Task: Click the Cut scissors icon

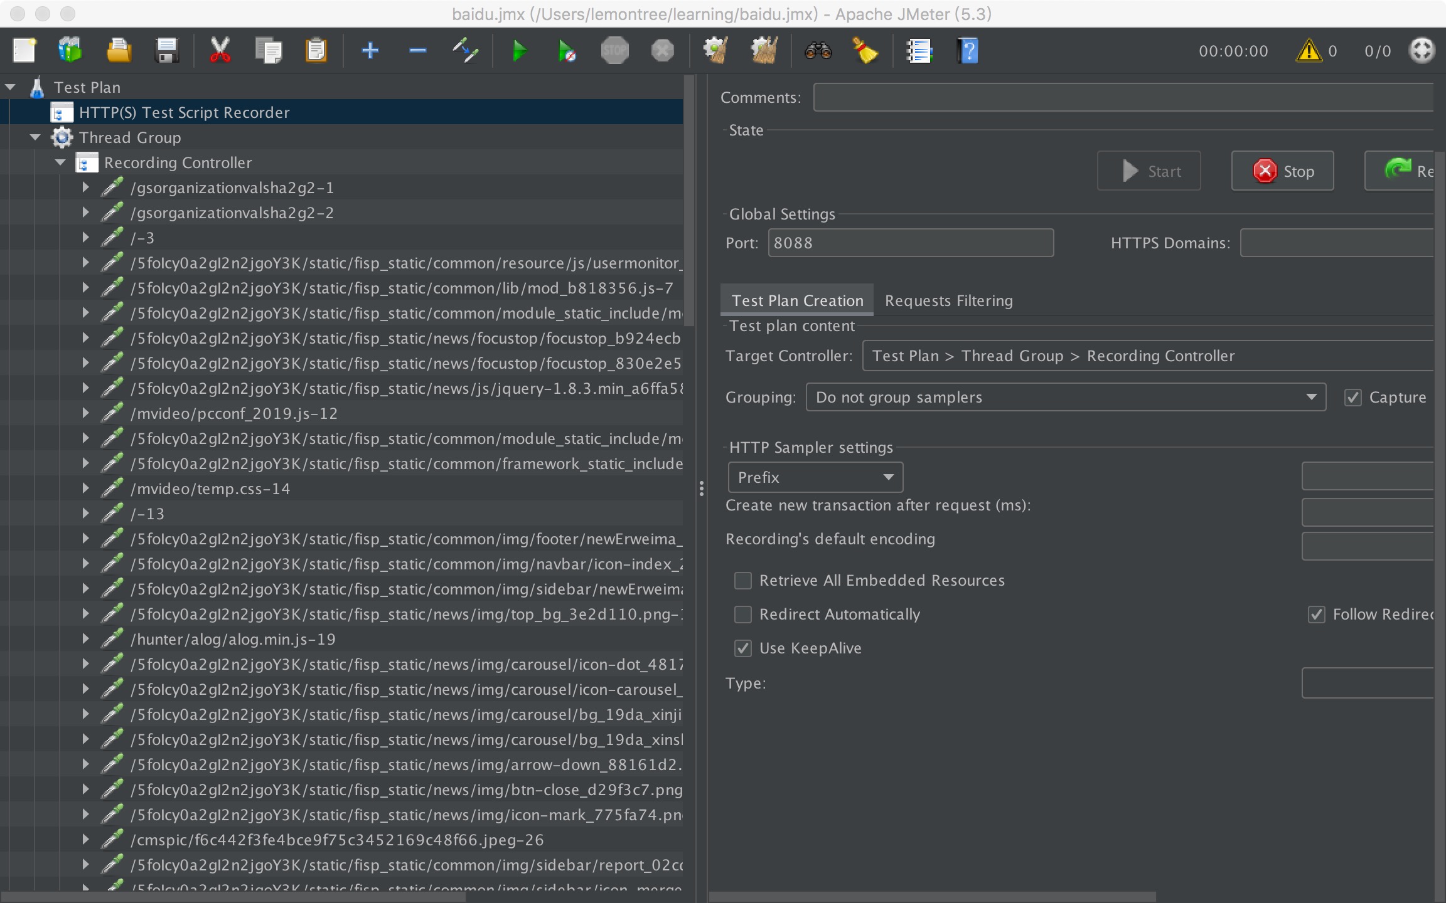Action: pos(220,51)
